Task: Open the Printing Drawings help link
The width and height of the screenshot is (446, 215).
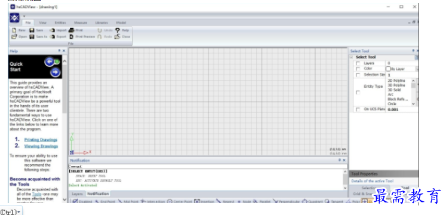Action: pos(41,140)
